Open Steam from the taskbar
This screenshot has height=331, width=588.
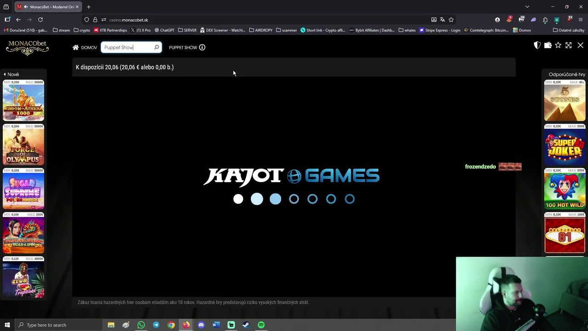246,325
